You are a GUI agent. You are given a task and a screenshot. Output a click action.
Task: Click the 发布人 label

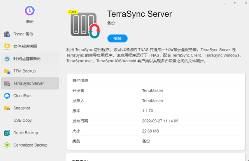point(78,101)
